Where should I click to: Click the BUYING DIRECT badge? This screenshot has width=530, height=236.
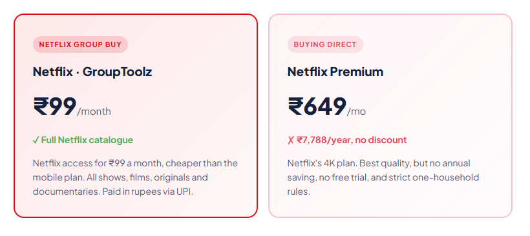click(x=325, y=44)
